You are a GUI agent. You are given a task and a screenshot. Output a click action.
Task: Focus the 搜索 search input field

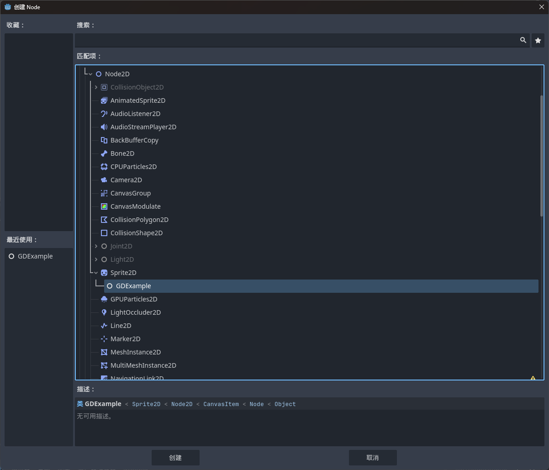296,41
